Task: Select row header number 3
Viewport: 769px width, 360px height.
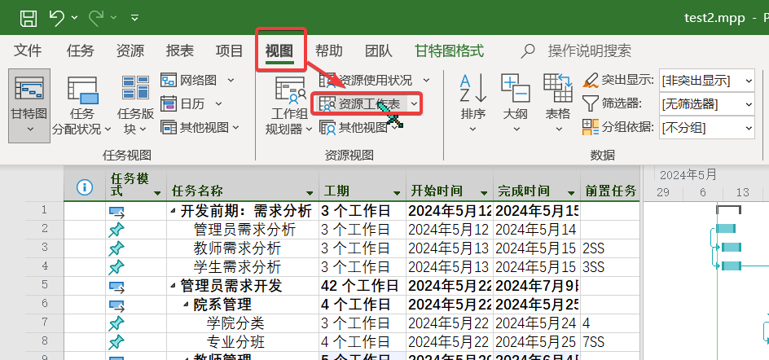Action: (x=45, y=248)
